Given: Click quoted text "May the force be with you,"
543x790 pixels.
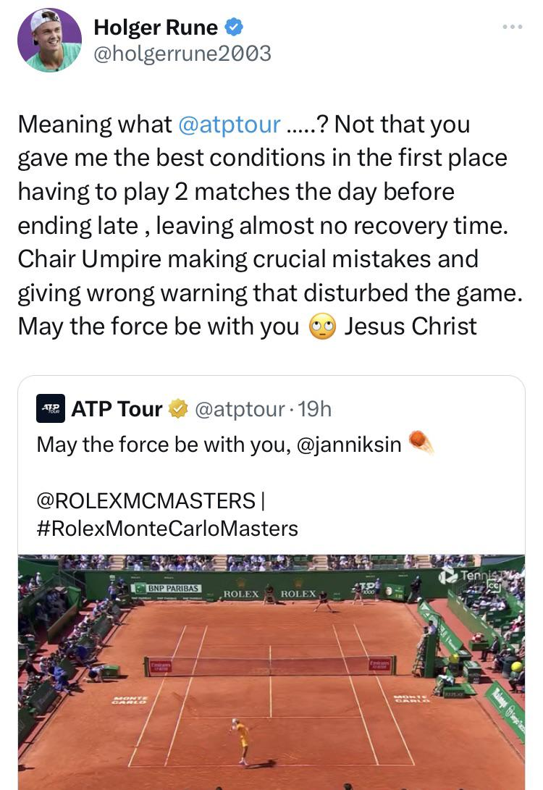Looking at the screenshot, I should pos(164,444).
